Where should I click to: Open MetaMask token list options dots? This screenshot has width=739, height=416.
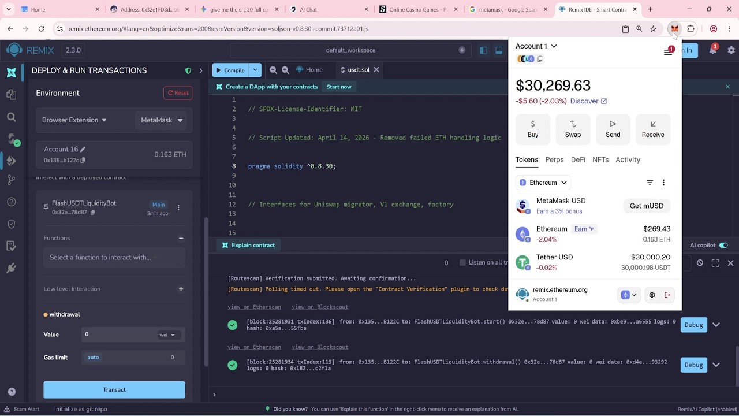coord(663,183)
